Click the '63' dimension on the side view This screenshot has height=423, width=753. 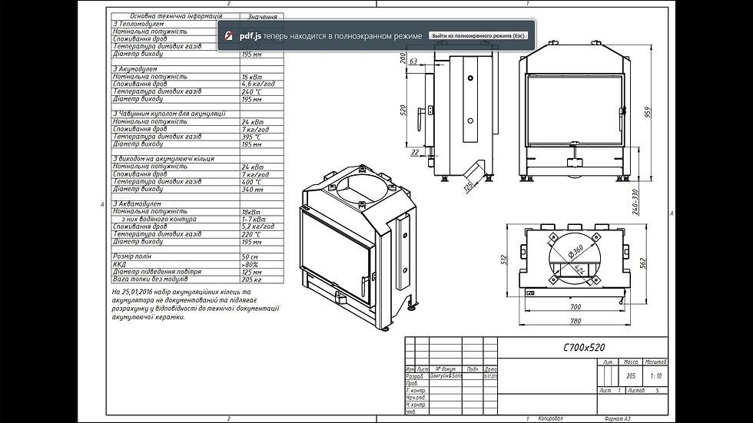[413, 61]
